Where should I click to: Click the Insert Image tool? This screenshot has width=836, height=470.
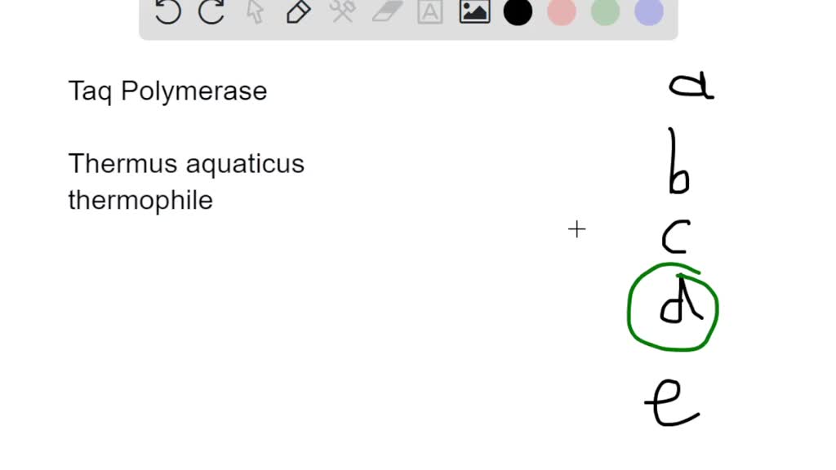click(474, 13)
